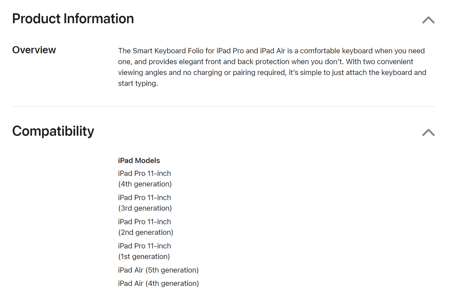Select iPad Pro 11-inch (4th generation)
449x297 pixels.
pyautogui.click(x=145, y=179)
